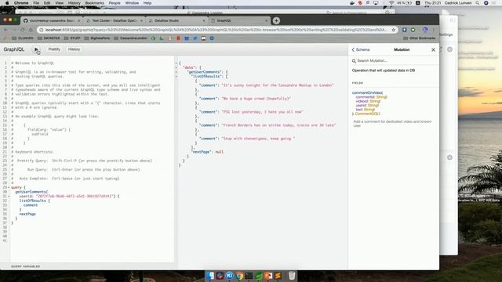Collapse the getUserComments block on line 31

click(x=9, y=197)
